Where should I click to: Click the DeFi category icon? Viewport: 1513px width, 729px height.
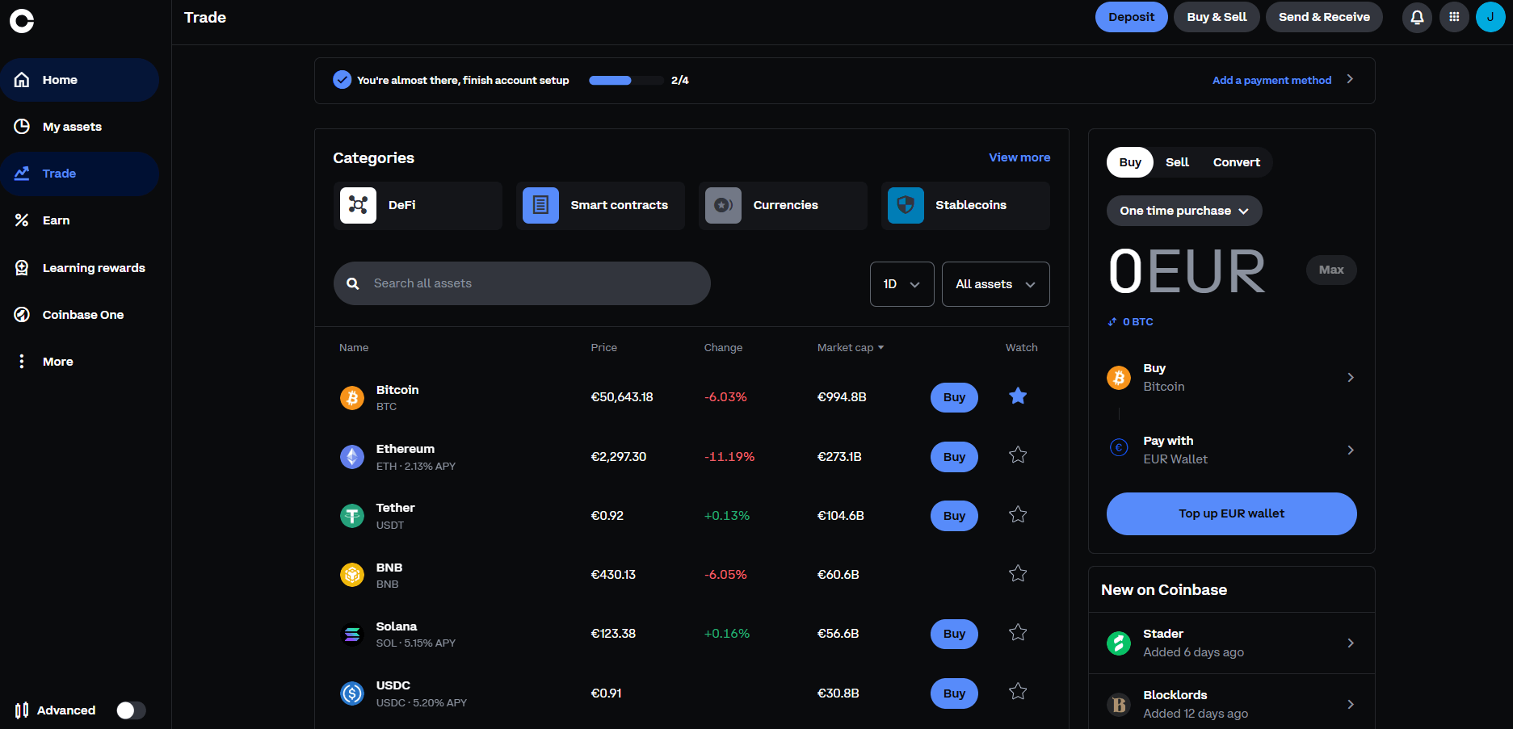tap(358, 205)
